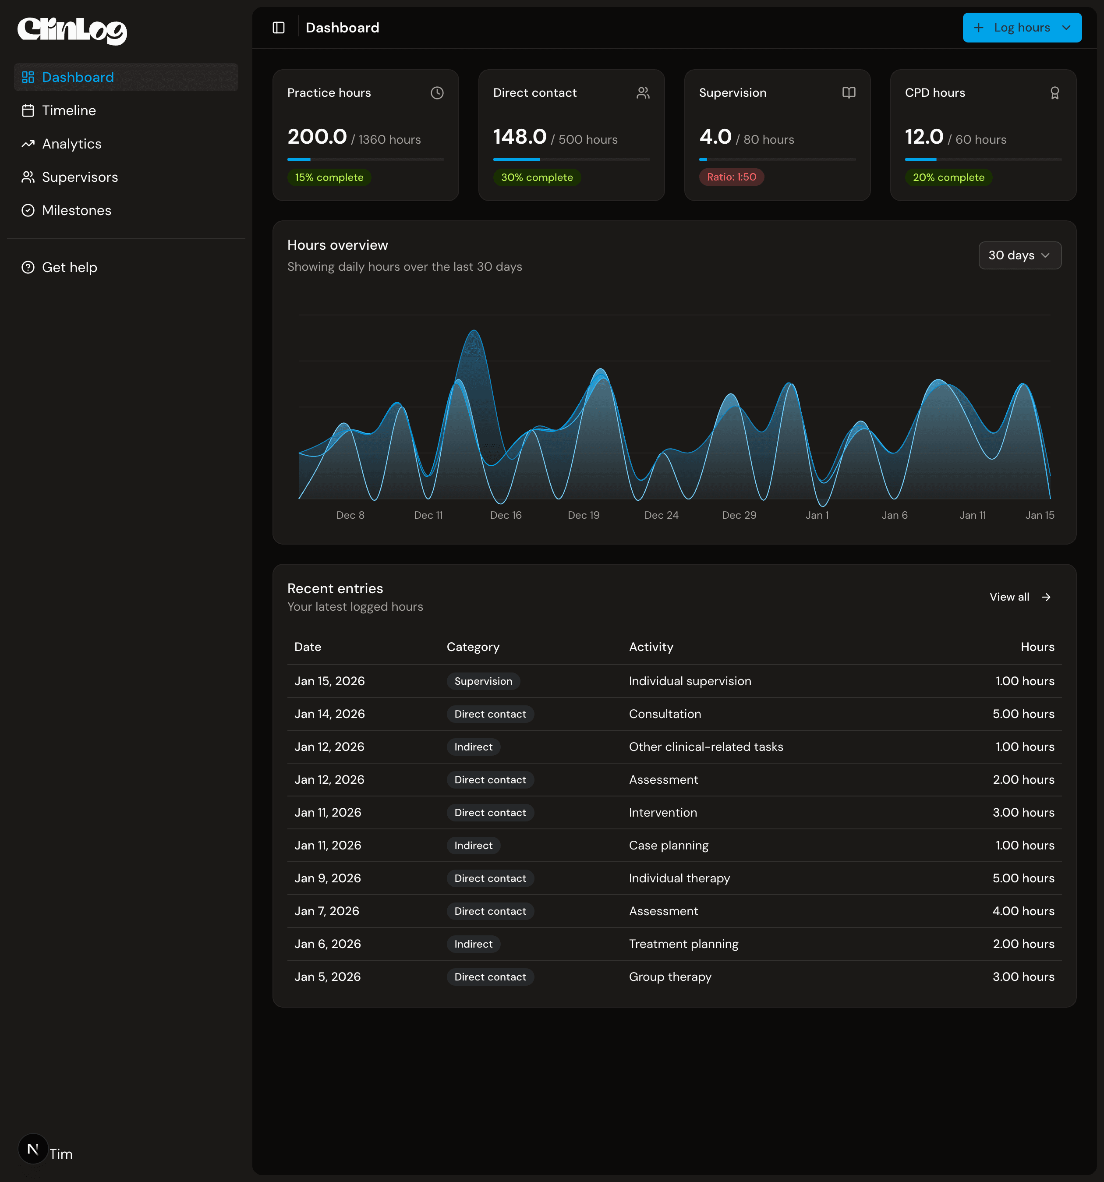Viewport: 1104px width, 1182px height.
Task: Click the award icon on CPD hours
Action: point(1054,93)
